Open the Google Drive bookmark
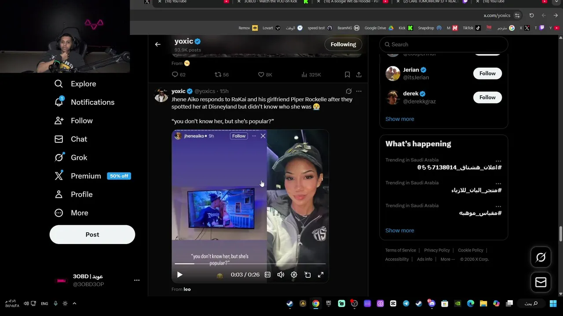The height and width of the screenshot is (316, 563). (379, 28)
